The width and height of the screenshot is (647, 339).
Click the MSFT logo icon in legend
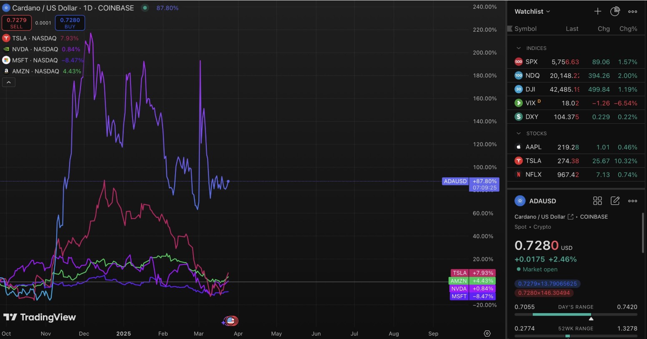(x=6, y=60)
